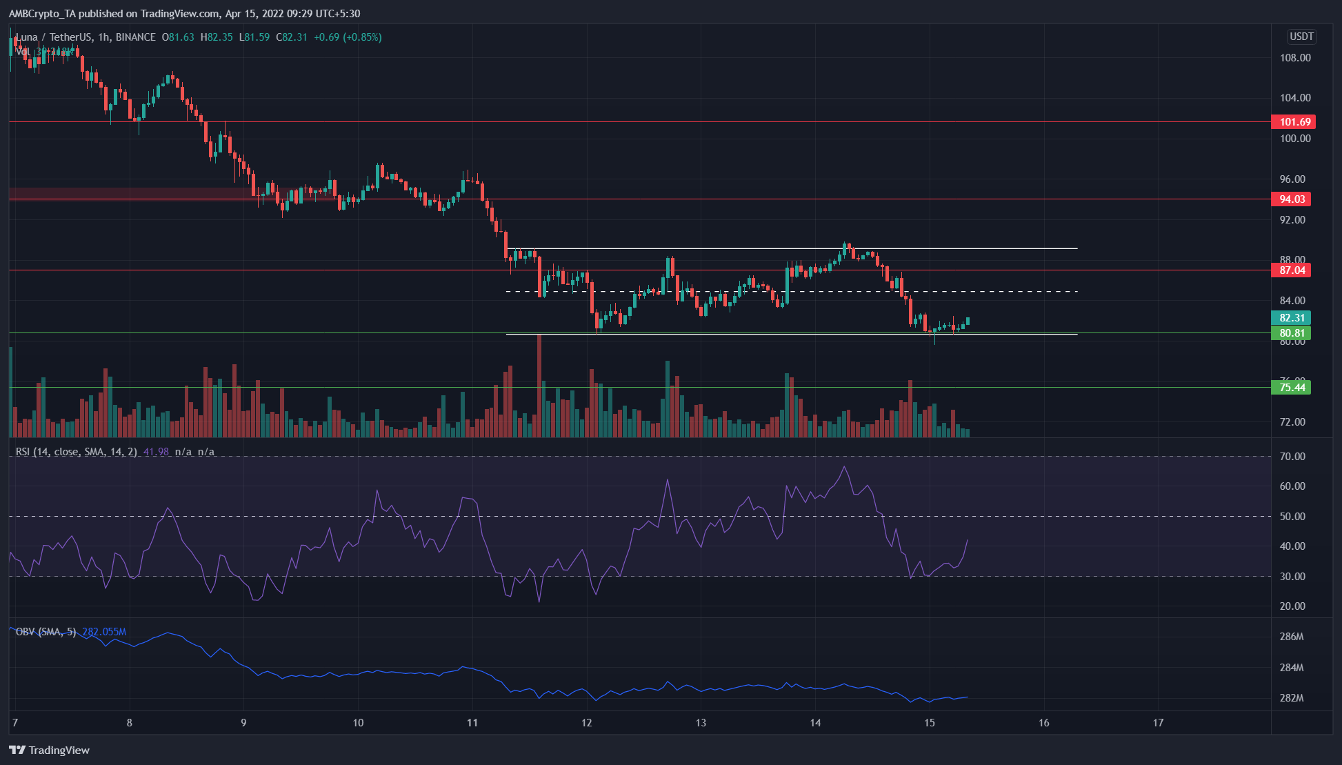This screenshot has height=765, width=1342.
Task: Click the 70.00 RSI axis level
Action: click(1292, 457)
